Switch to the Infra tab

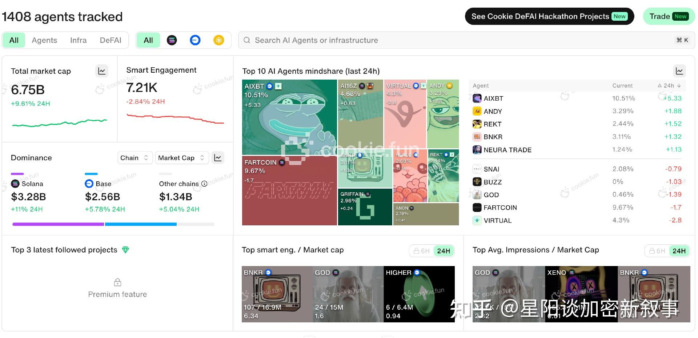point(79,40)
